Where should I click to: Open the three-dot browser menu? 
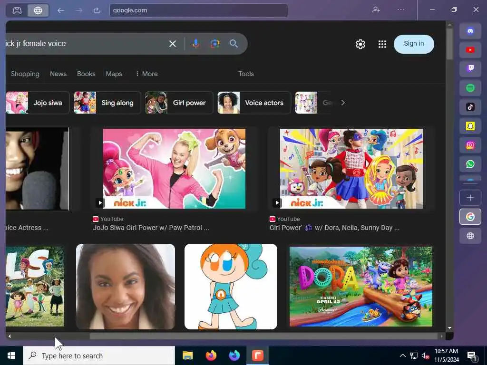(x=401, y=10)
